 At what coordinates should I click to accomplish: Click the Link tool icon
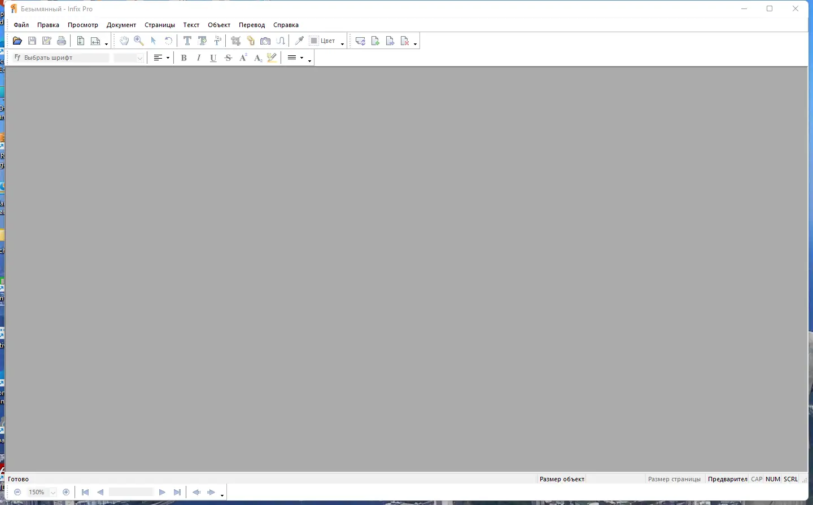(x=251, y=41)
